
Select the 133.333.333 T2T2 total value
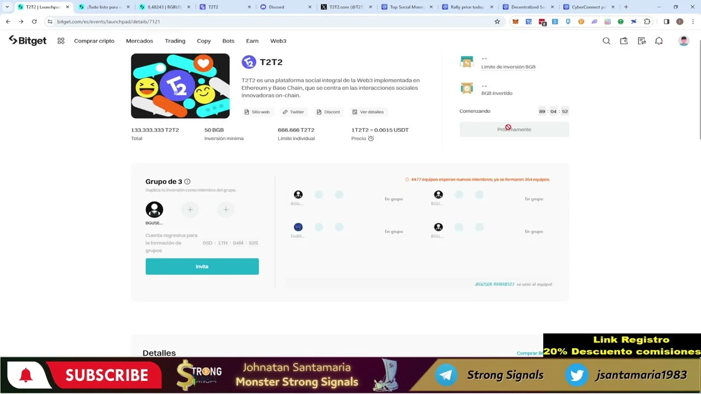click(x=155, y=130)
